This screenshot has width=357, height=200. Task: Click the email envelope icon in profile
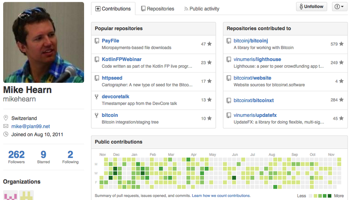pyautogui.click(x=6, y=126)
